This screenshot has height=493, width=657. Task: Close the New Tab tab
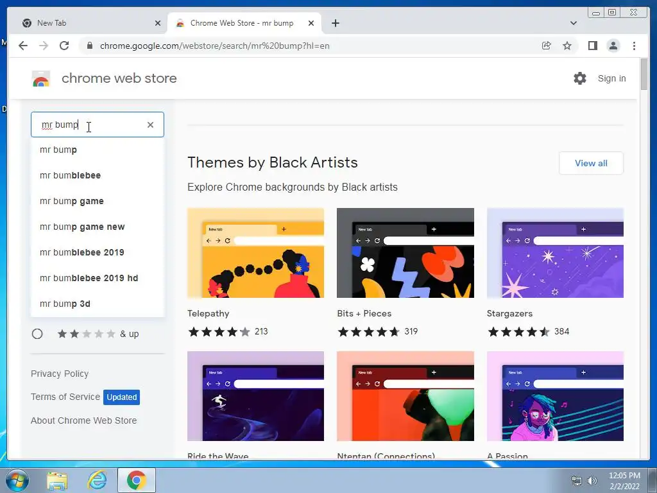coord(158,23)
